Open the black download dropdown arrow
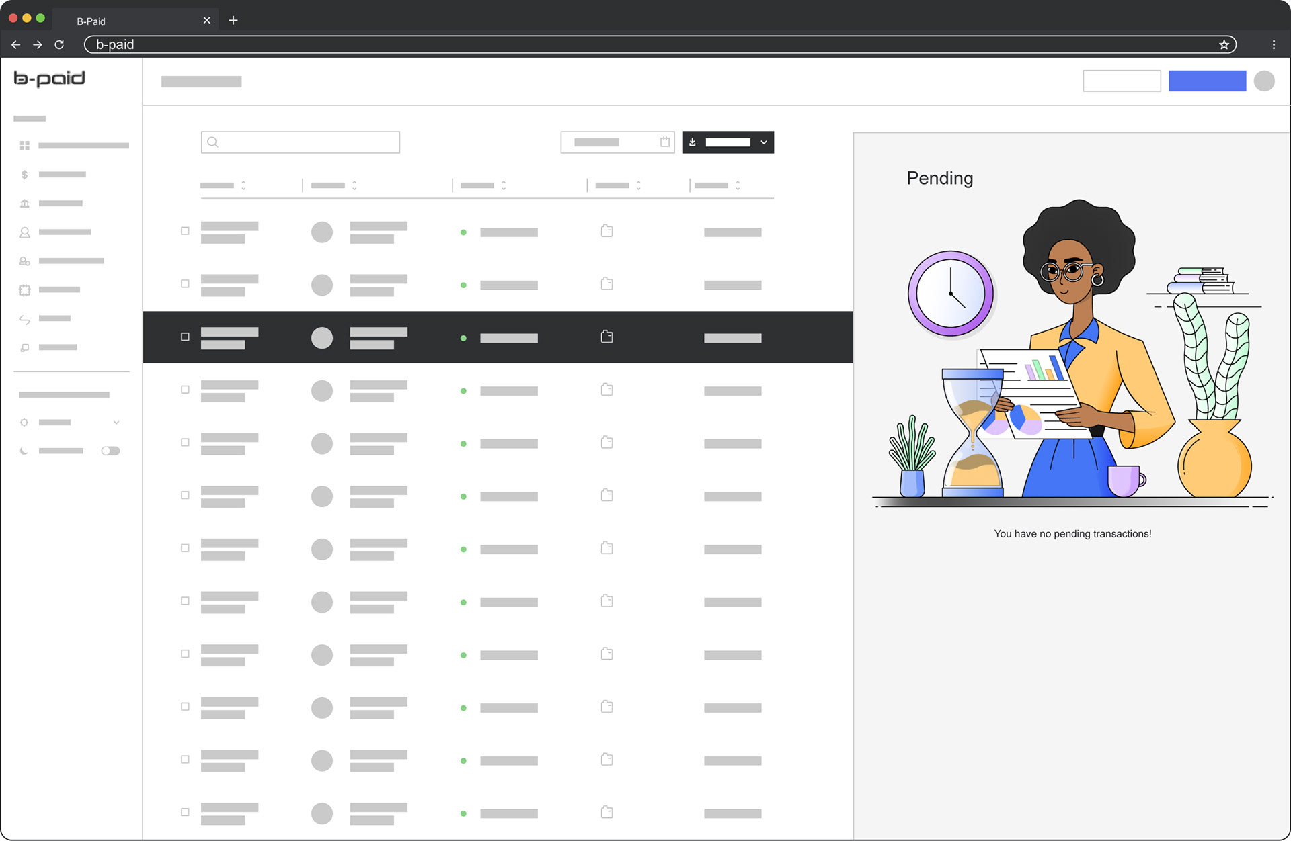The image size is (1291, 841). [764, 142]
